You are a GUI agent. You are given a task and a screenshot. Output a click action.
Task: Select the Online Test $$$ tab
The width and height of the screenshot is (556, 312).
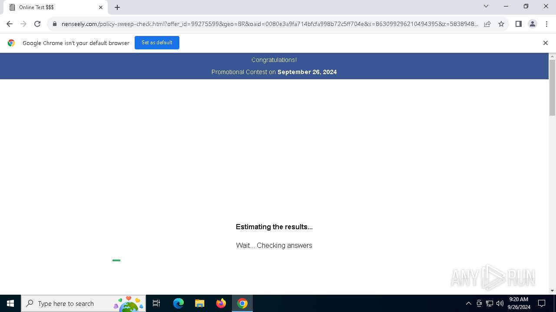point(55,7)
